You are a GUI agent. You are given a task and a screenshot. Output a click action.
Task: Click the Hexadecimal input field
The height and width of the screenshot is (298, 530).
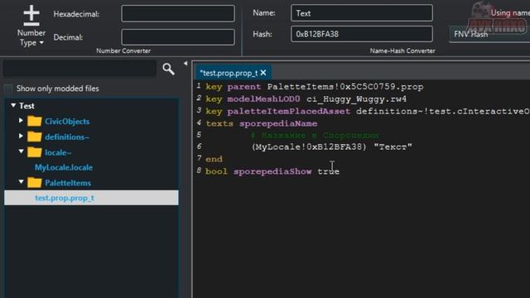pyautogui.click(x=178, y=14)
